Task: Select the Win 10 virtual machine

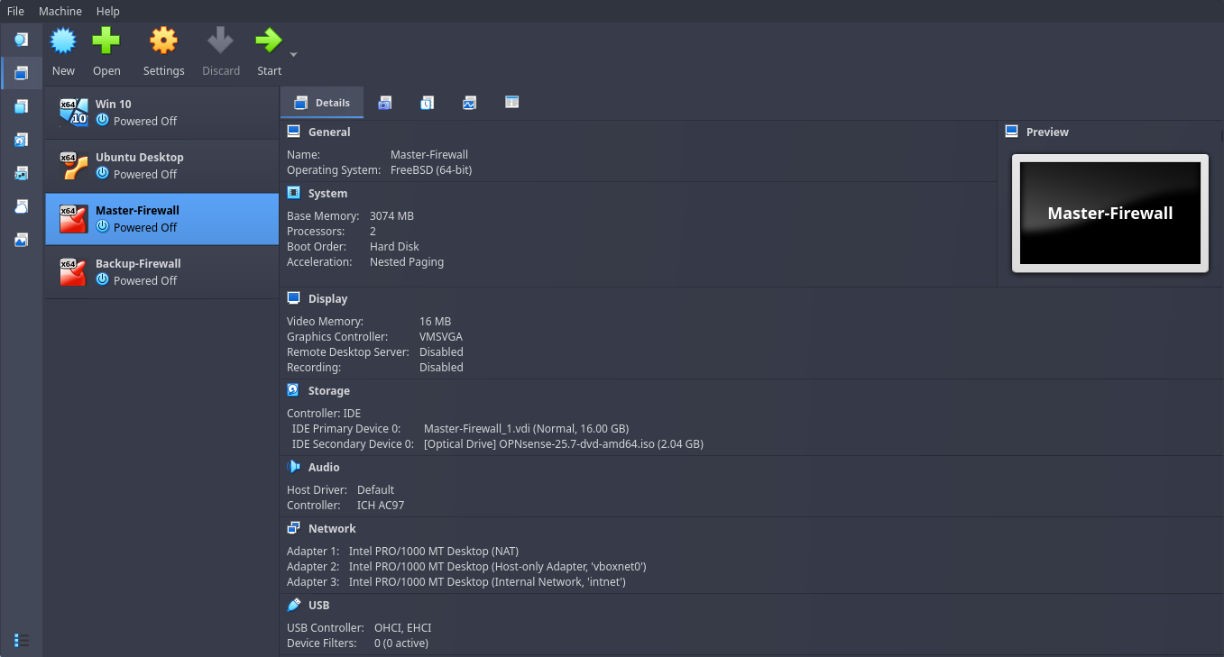Action: (162, 113)
